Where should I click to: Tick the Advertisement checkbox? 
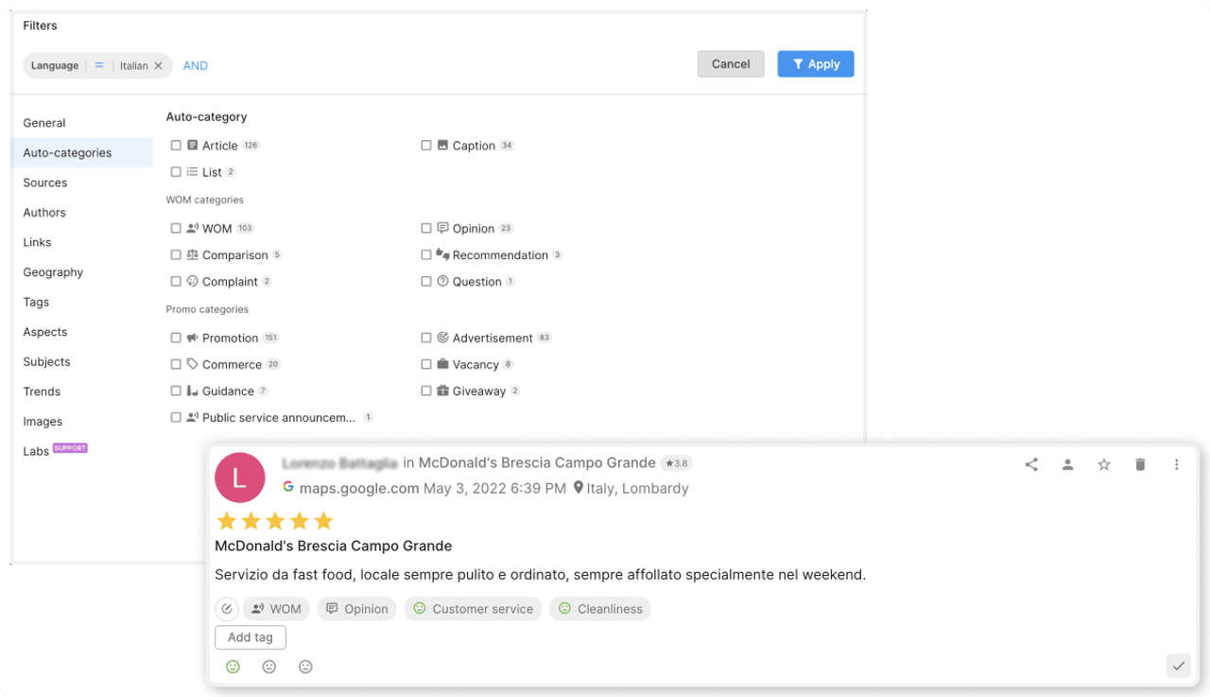[426, 338]
